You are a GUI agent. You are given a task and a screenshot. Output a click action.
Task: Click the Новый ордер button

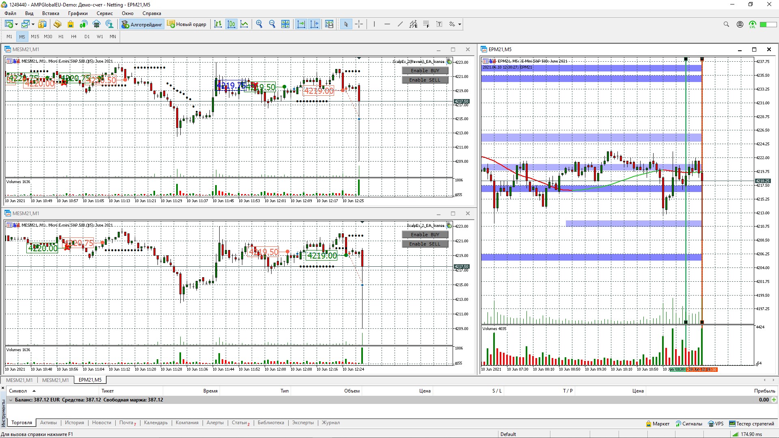point(187,24)
